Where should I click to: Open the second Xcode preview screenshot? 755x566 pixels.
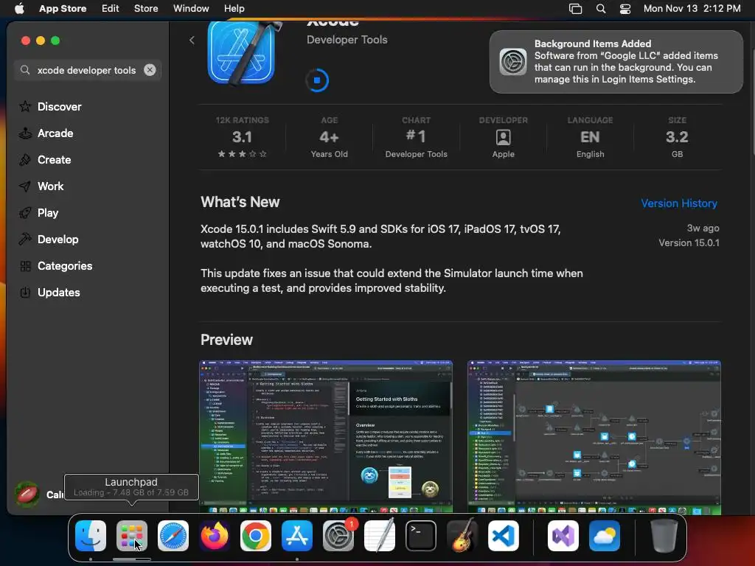[x=594, y=437]
